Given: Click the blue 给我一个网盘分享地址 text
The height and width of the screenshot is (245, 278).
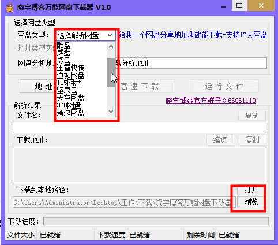Looking at the screenshot, I should click(x=193, y=35).
